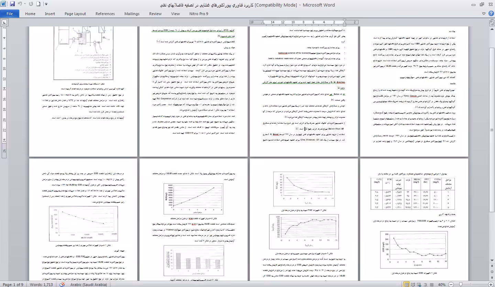Redo the last action
495x287 pixels.
click(x=31, y=4)
